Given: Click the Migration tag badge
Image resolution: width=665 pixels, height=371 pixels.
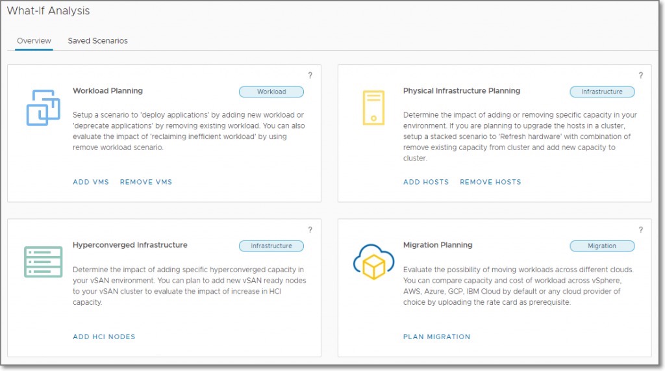Looking at the screenshot, I should pos(602,246).
